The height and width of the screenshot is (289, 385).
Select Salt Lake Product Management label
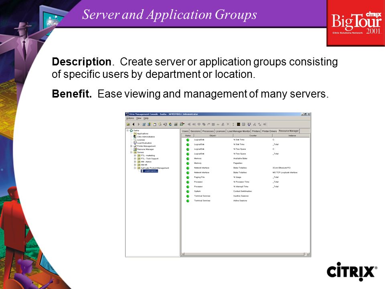(155, 168)
